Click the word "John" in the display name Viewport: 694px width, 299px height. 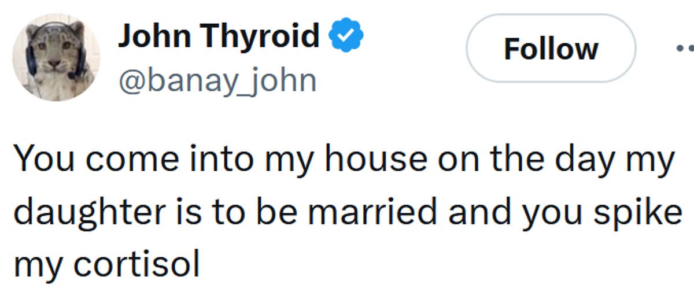pos(153,36)
